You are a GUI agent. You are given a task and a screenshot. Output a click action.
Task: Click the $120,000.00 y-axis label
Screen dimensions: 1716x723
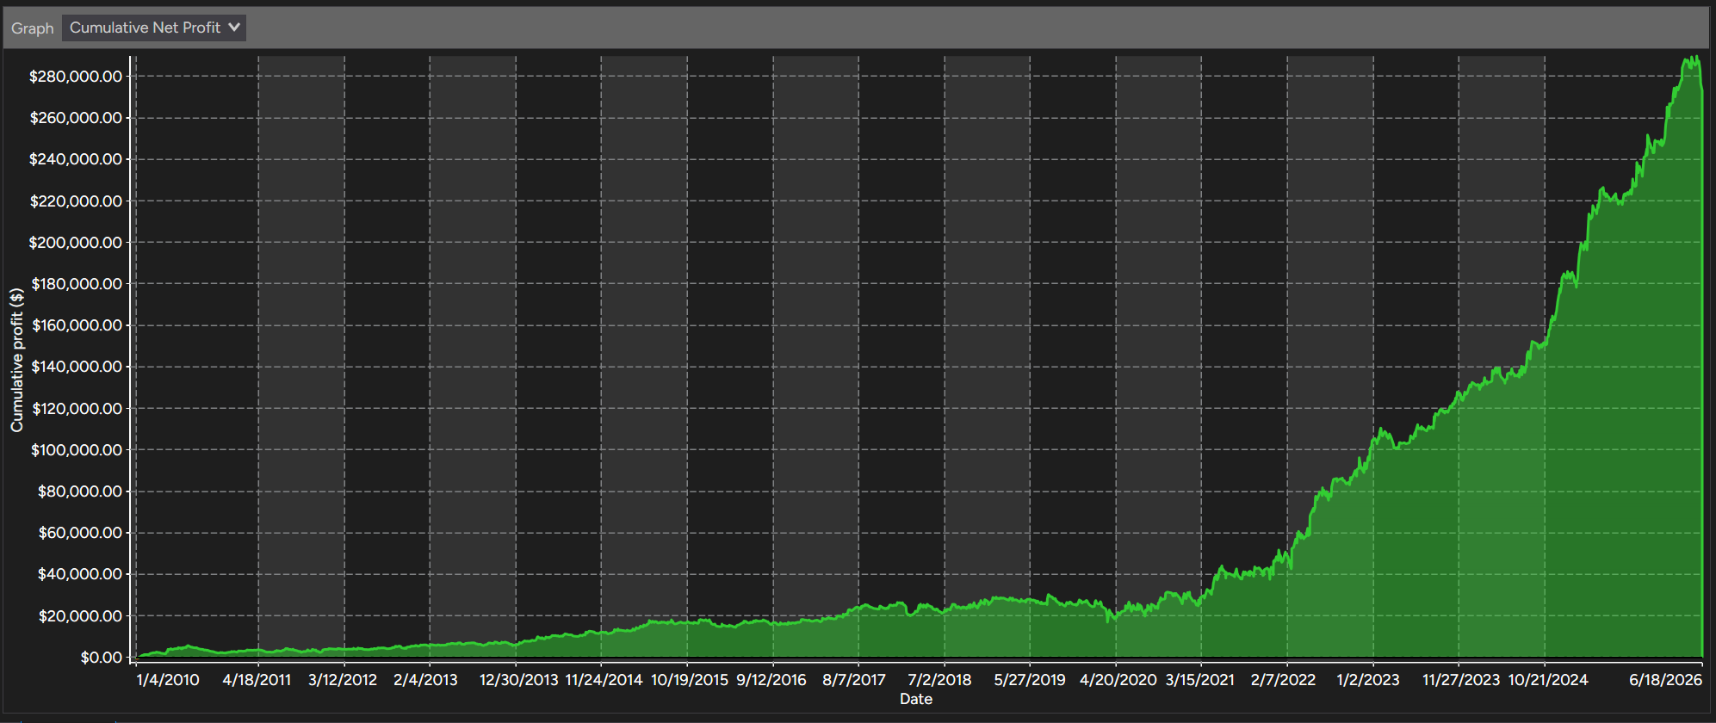tap(77, 409)
